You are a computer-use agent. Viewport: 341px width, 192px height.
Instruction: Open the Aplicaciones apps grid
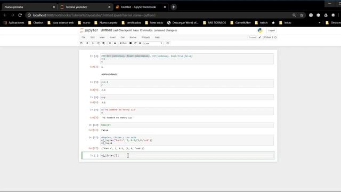14,22
